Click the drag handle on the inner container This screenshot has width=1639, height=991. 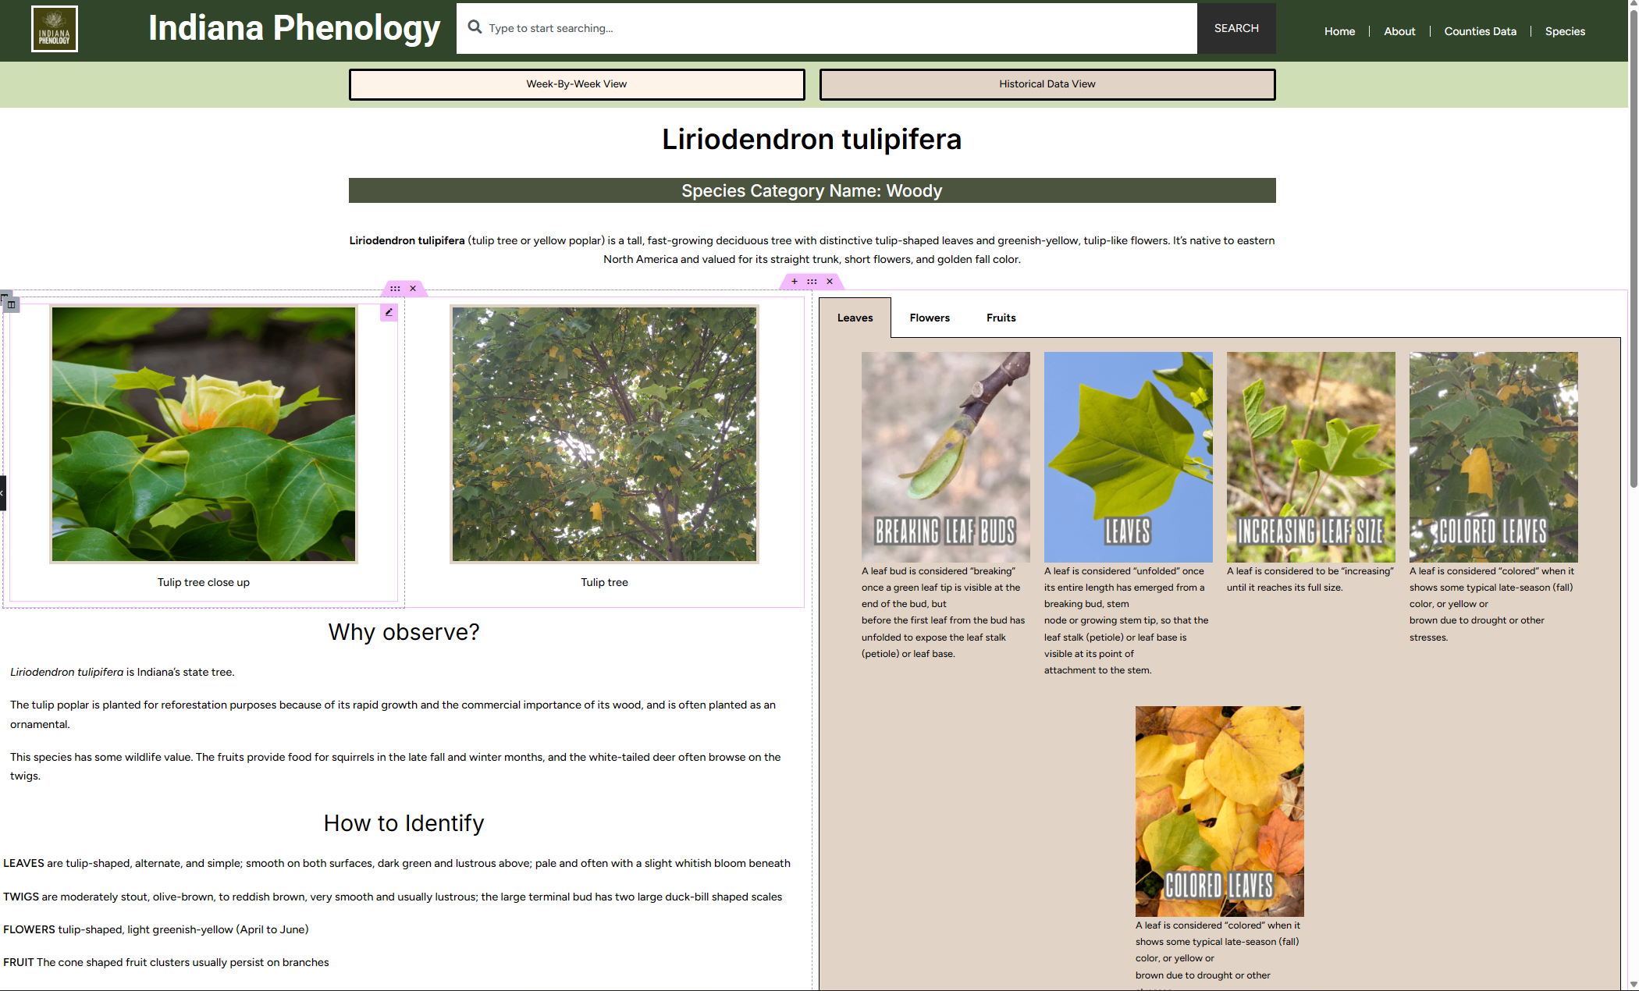(395, 289)
